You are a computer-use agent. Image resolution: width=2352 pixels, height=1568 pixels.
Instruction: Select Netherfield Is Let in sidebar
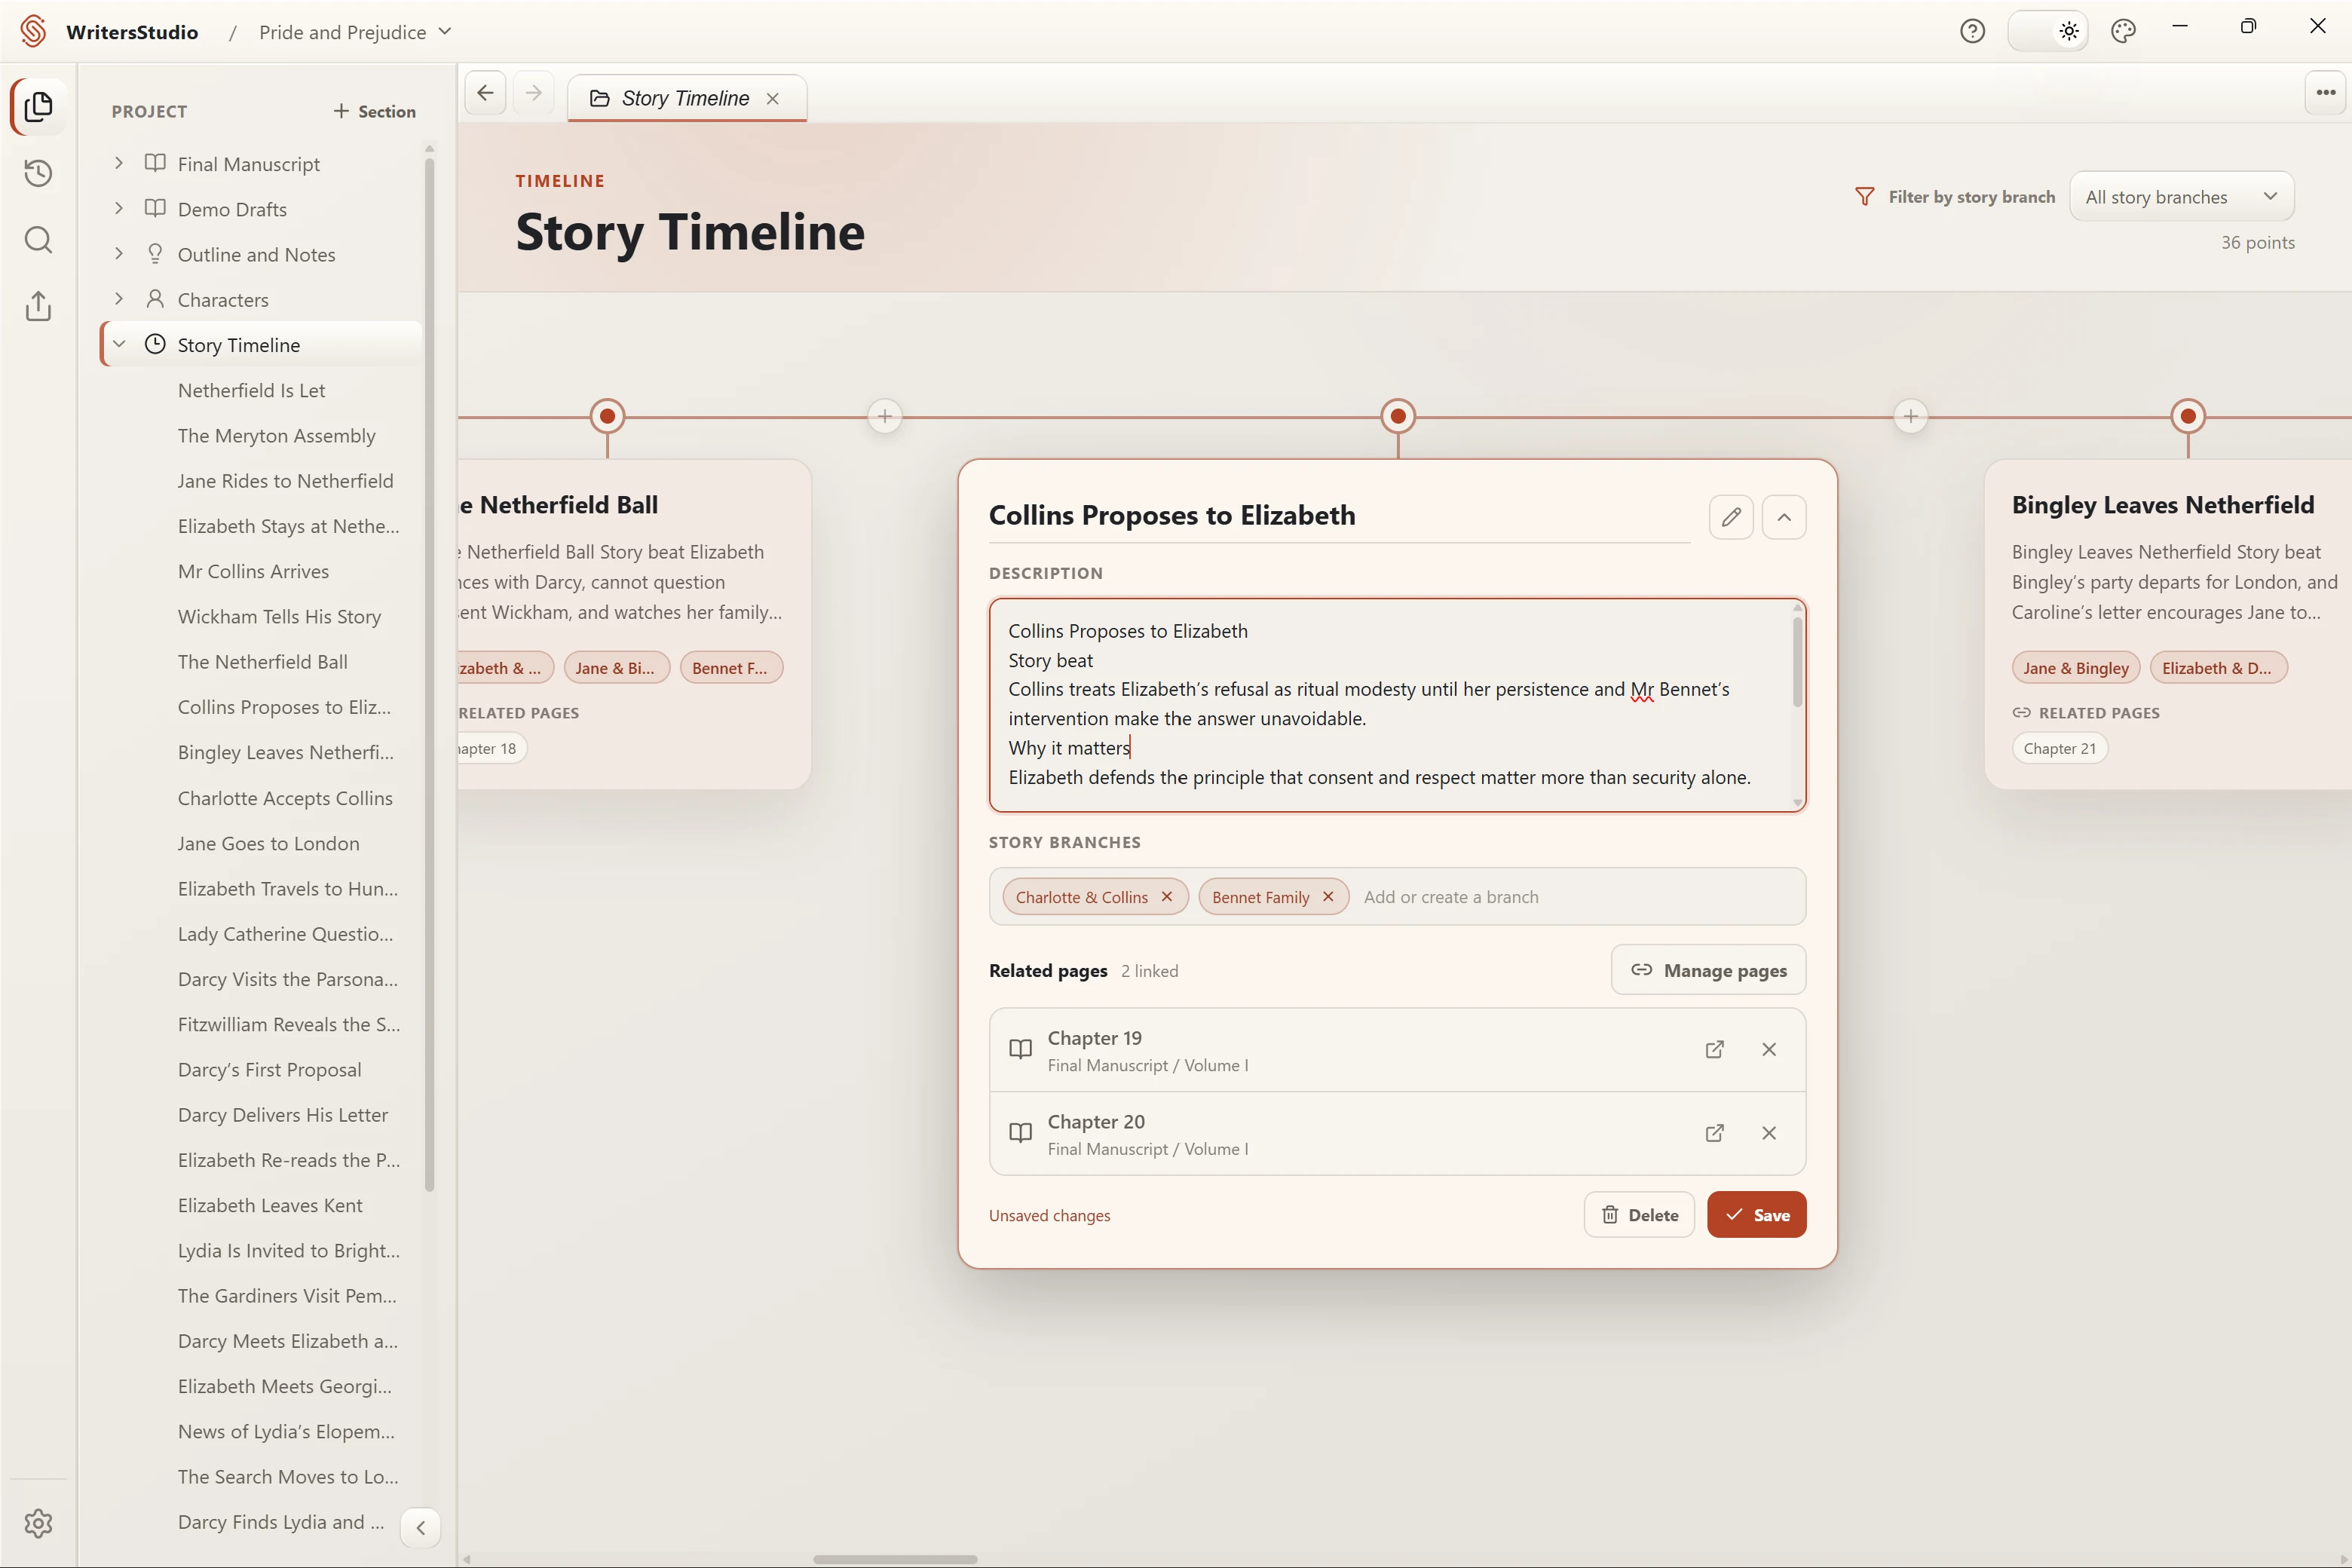click(x=251, y=390)
